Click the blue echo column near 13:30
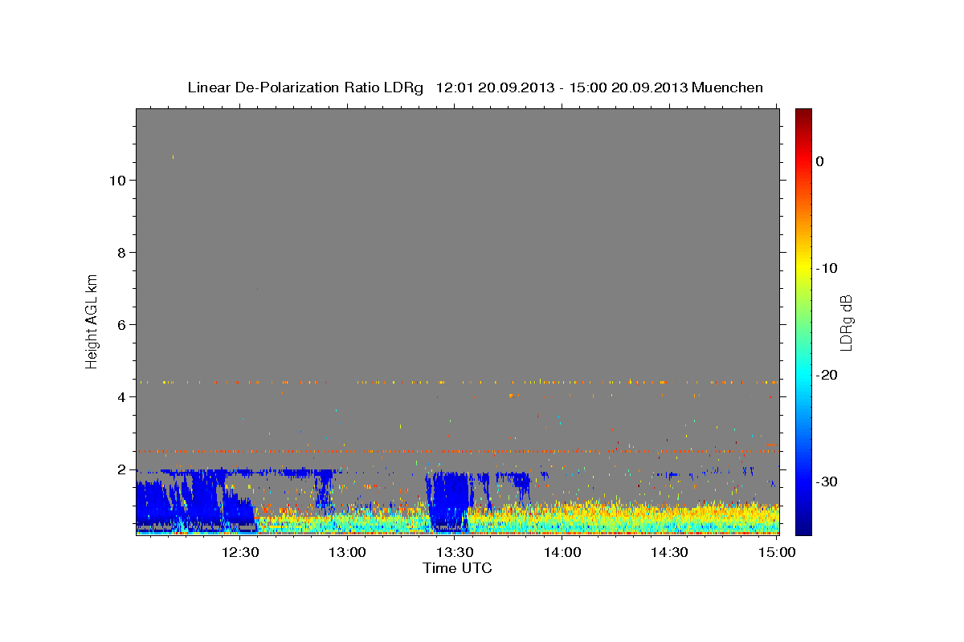The width and height of the screenshot is (964, 642). tap(450, 502)
